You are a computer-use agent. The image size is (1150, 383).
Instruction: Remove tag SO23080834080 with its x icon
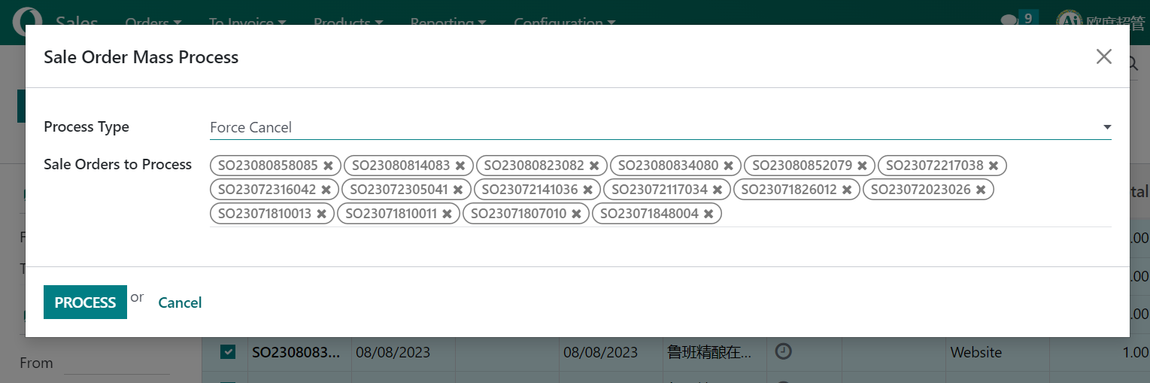tap(728, 166)
